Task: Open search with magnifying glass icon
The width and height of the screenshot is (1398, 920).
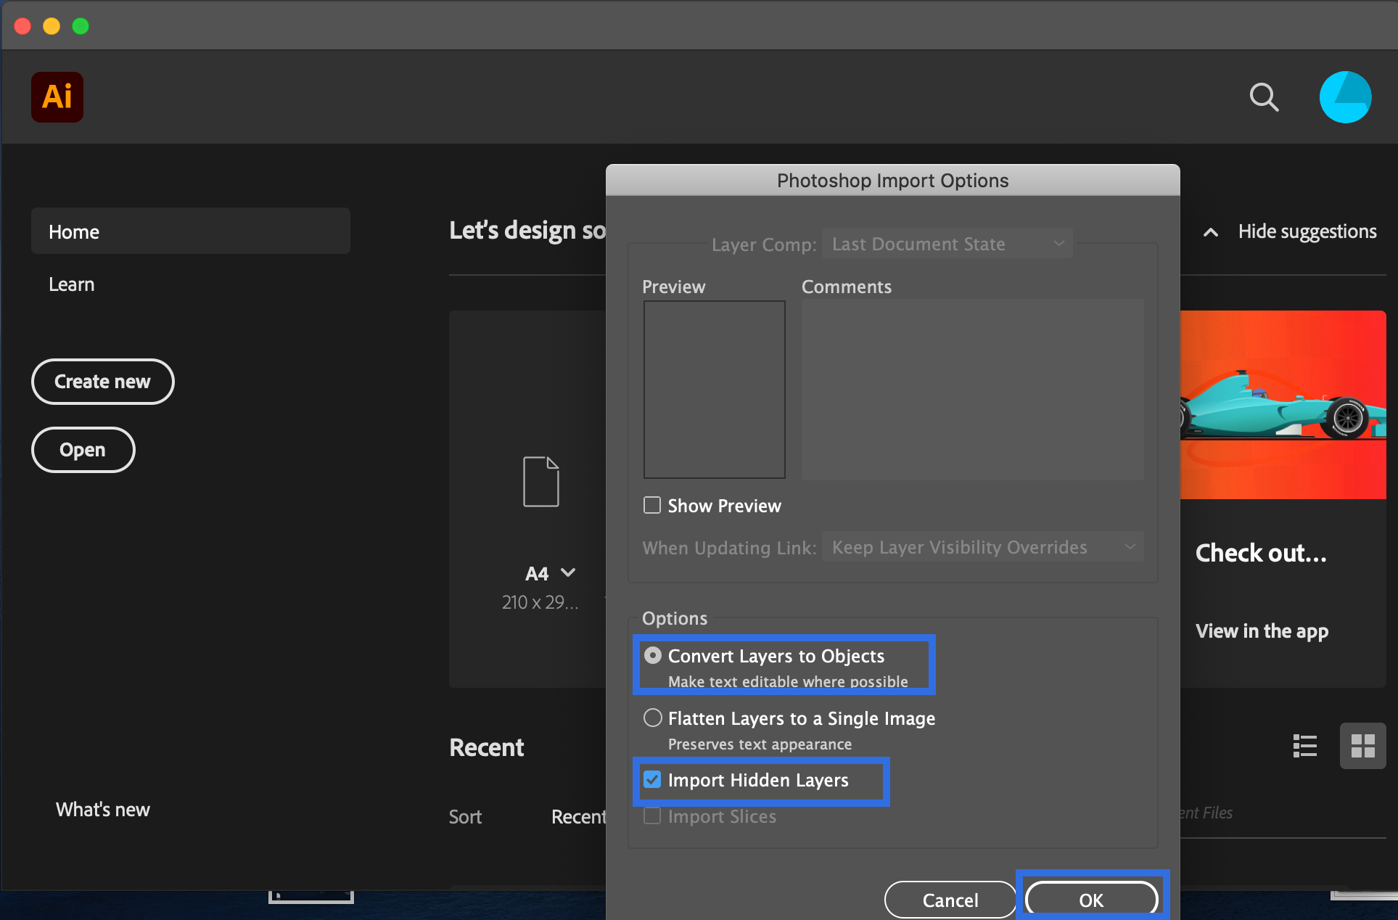Action: 1263,96
